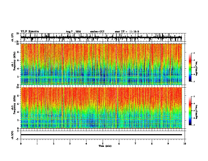
Task: Click the "6" kHz tick on ch.2 spectrogram
Action: [18, 104]
